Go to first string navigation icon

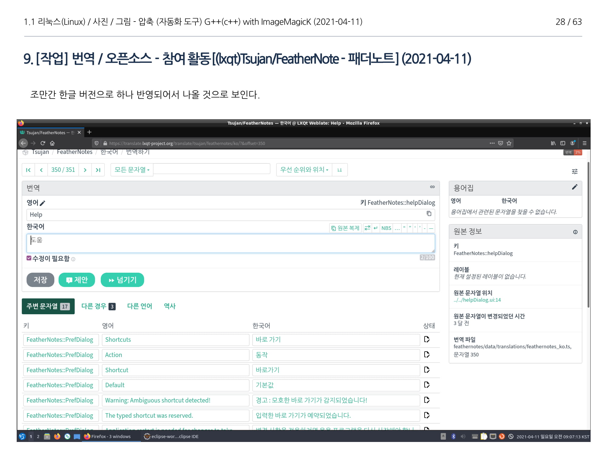28,170
